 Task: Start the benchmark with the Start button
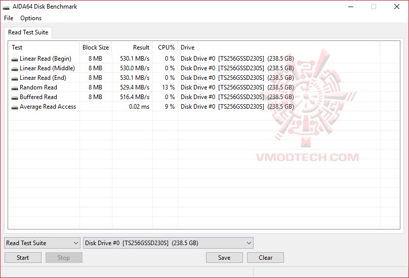point(23,257)
